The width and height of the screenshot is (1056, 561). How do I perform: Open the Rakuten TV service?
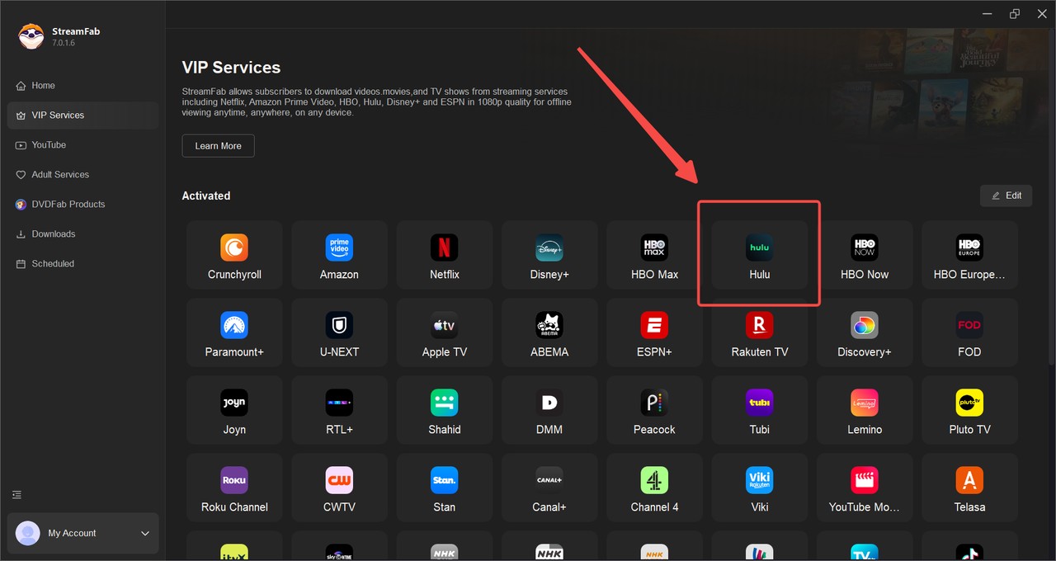(759, 332)
